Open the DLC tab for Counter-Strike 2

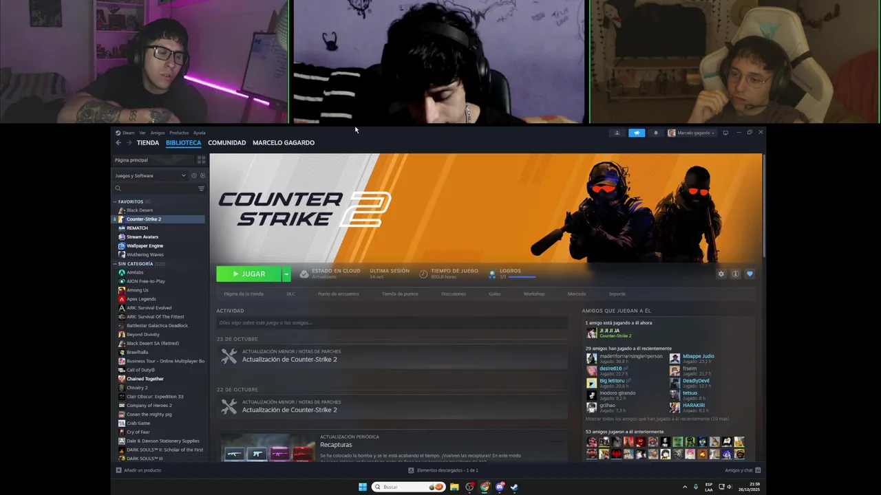tap(290, 294)
